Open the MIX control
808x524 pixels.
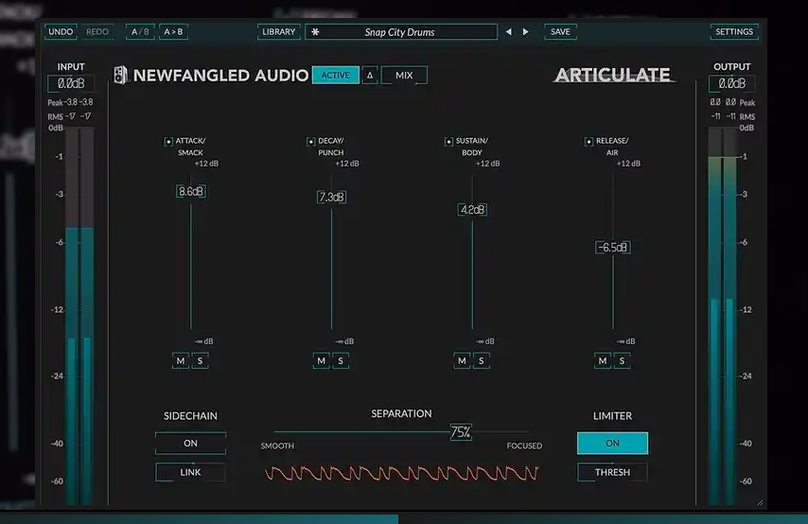pos(404,76)
